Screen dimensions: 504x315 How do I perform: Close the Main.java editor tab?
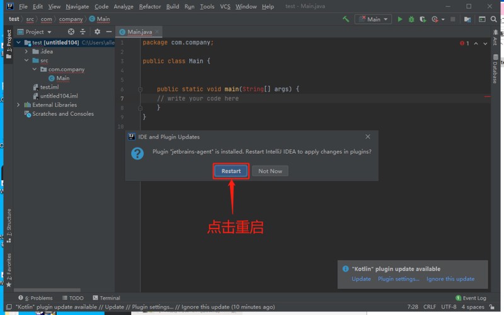point(156,31)
